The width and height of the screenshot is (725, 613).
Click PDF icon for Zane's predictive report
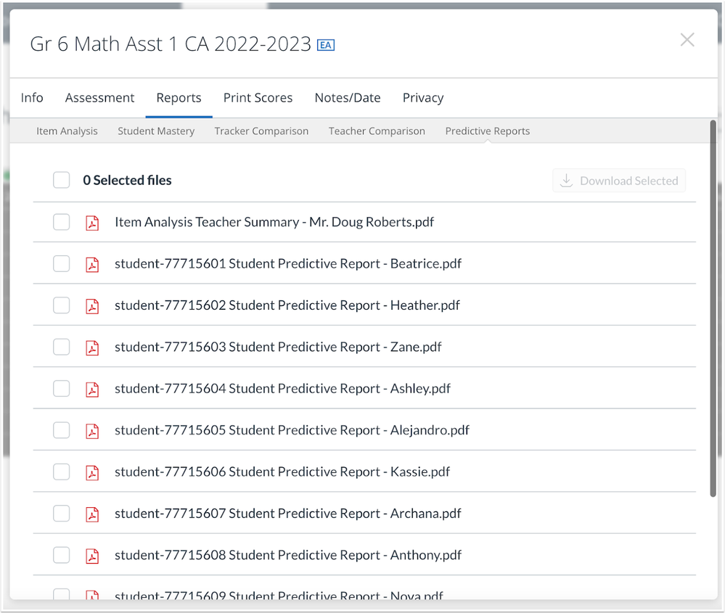click(92, 347)
